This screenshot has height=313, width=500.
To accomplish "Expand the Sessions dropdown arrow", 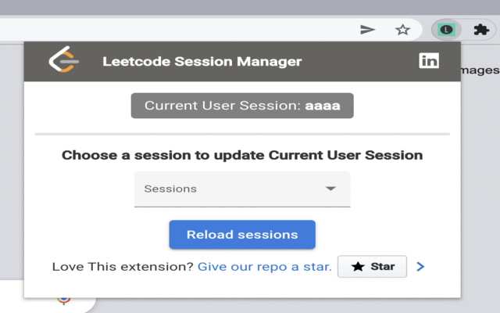I will point(330,189).
